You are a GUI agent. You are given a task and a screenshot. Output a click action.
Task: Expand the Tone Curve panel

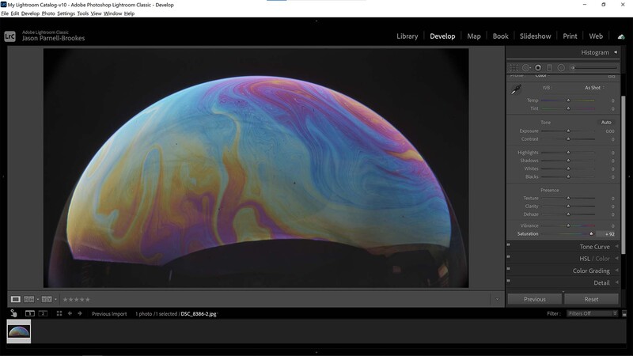(x=616, y=246)
